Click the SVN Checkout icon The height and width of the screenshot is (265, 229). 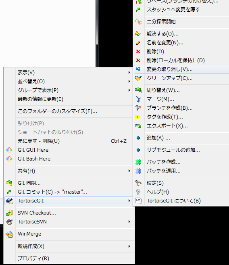9,213
